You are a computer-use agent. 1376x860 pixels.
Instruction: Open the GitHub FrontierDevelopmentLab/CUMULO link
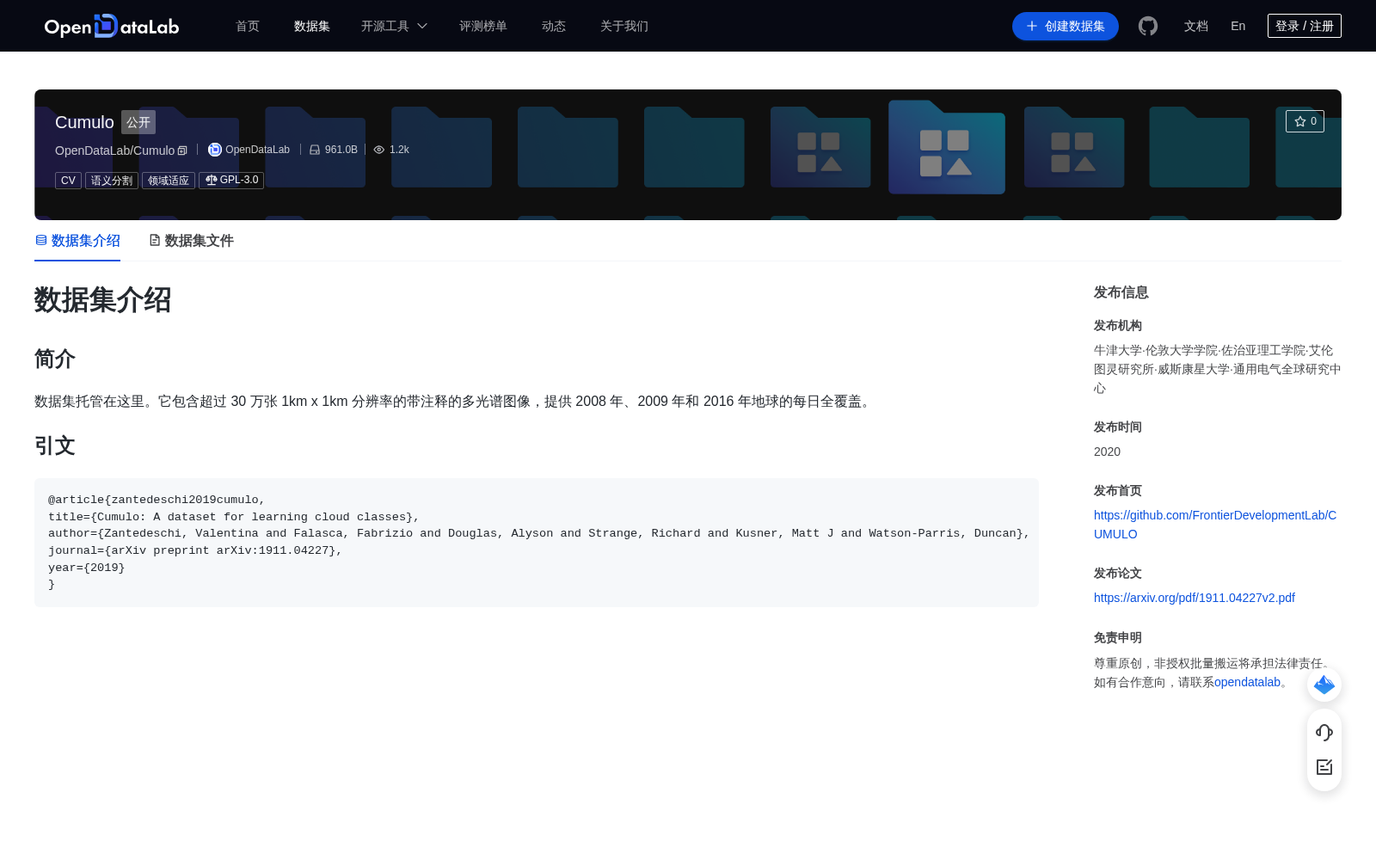pyautogui.click(x=1215, y=525)
